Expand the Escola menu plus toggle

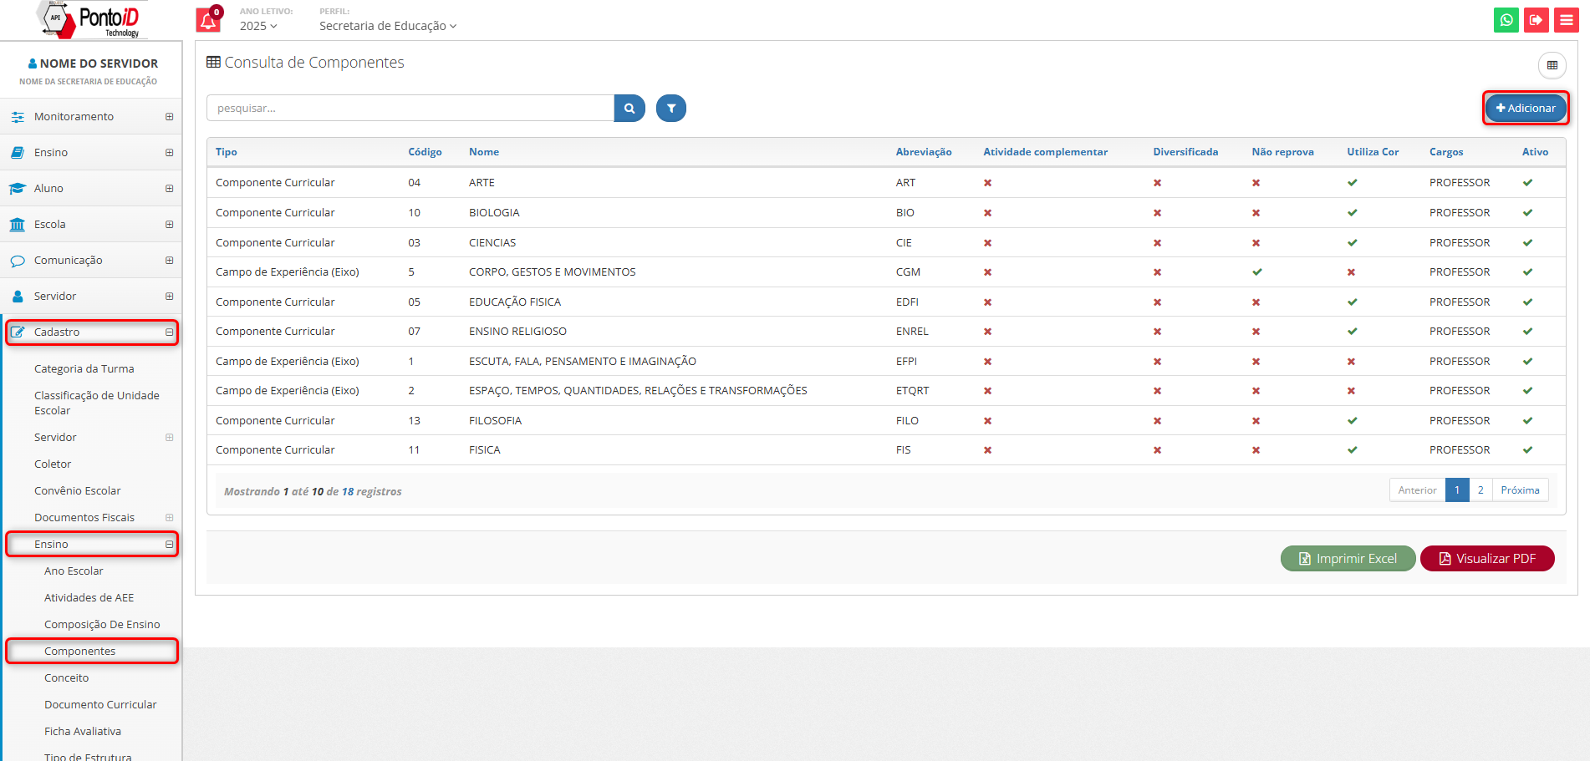click(169, 225)
